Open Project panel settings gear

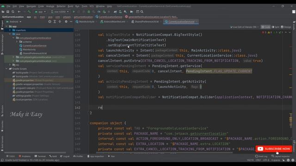tap(66, 22)
